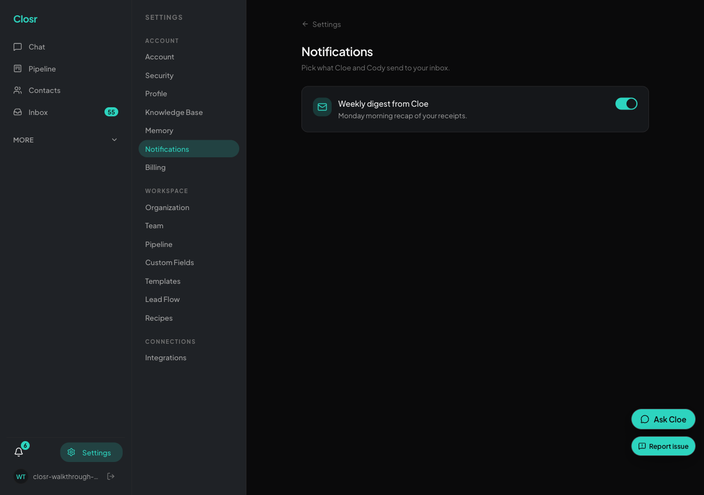Screen dimensions: 704x495
Task: Open Chat in the main sidebar
Action: [65, 47]
